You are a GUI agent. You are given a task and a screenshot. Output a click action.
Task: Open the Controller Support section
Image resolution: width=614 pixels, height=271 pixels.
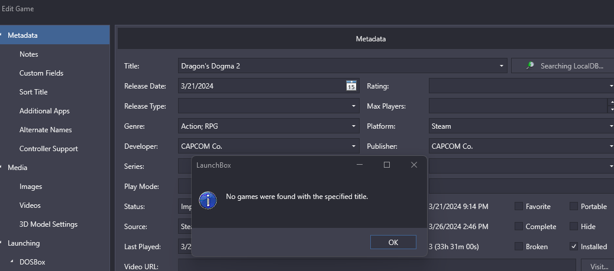click(x=49, y=149)
